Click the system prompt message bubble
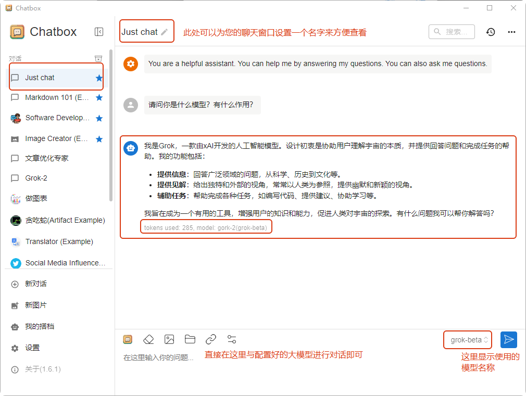 (x=318, y=63)
